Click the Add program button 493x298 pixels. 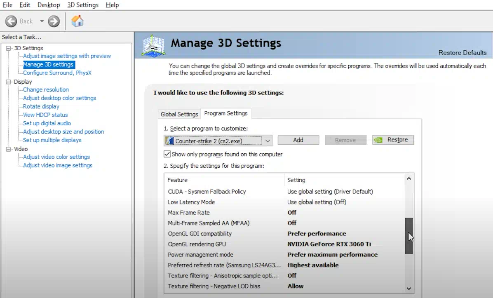[298, 140]
